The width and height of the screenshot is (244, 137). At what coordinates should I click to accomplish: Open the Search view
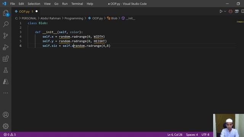click(x=6, y=24)
